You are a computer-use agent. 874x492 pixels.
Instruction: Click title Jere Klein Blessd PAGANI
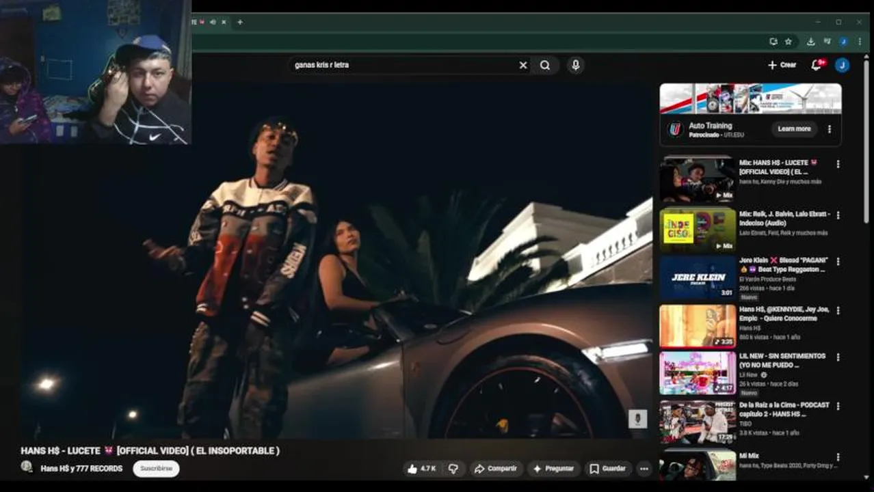coord(784,264)
